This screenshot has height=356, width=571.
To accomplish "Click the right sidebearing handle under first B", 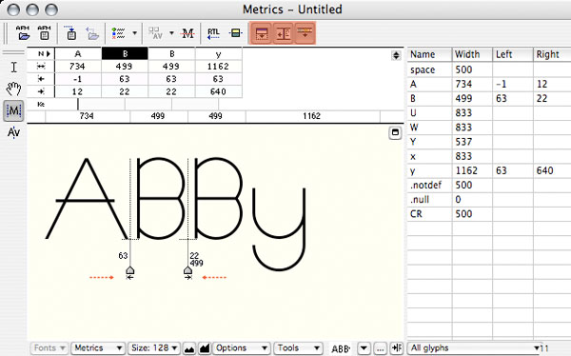I will pos(187,270).
